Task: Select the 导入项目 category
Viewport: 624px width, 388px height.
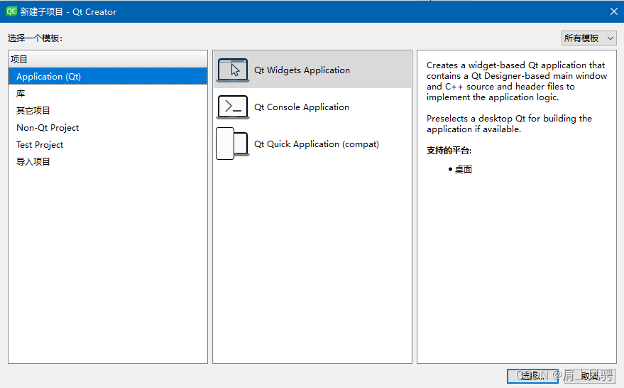Action: point(108,162)
